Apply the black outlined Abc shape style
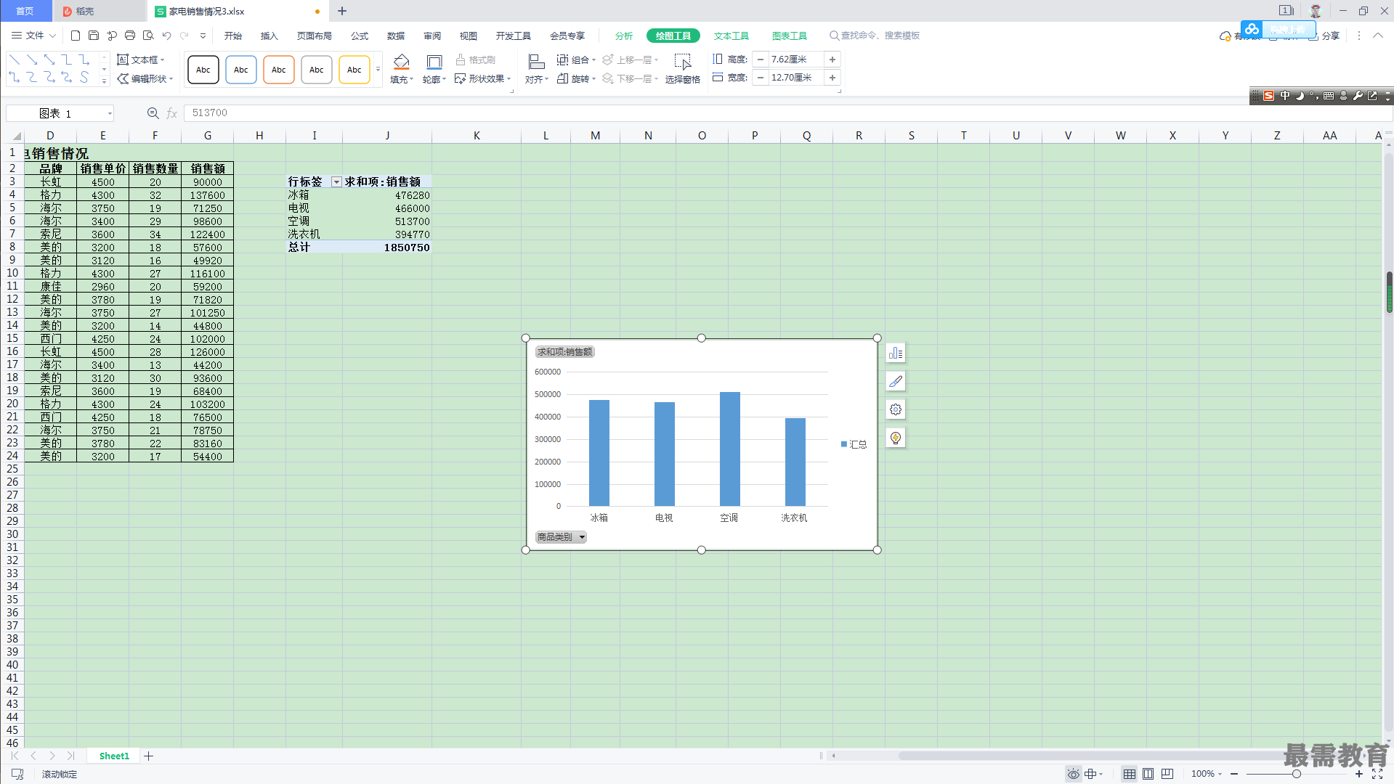1394x784 pixels. tap(203, 70)
